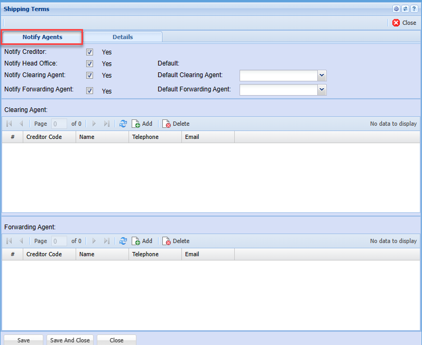Click the Clearing Agent page number field
The width and height of the screenshot is (422, 345).
click(x=59, y=124)
